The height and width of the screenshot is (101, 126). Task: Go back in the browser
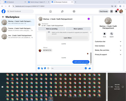click(2, 6)
